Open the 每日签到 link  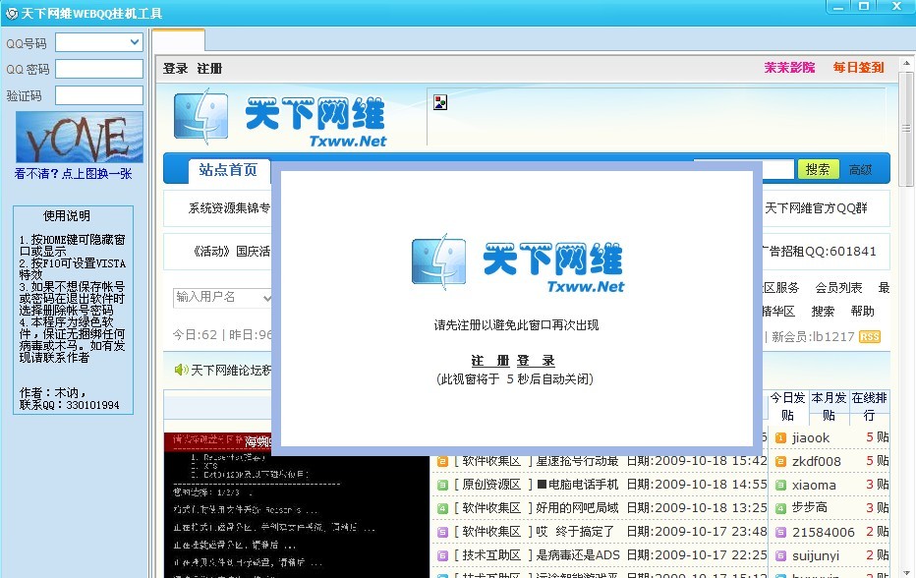pos(858,67)
